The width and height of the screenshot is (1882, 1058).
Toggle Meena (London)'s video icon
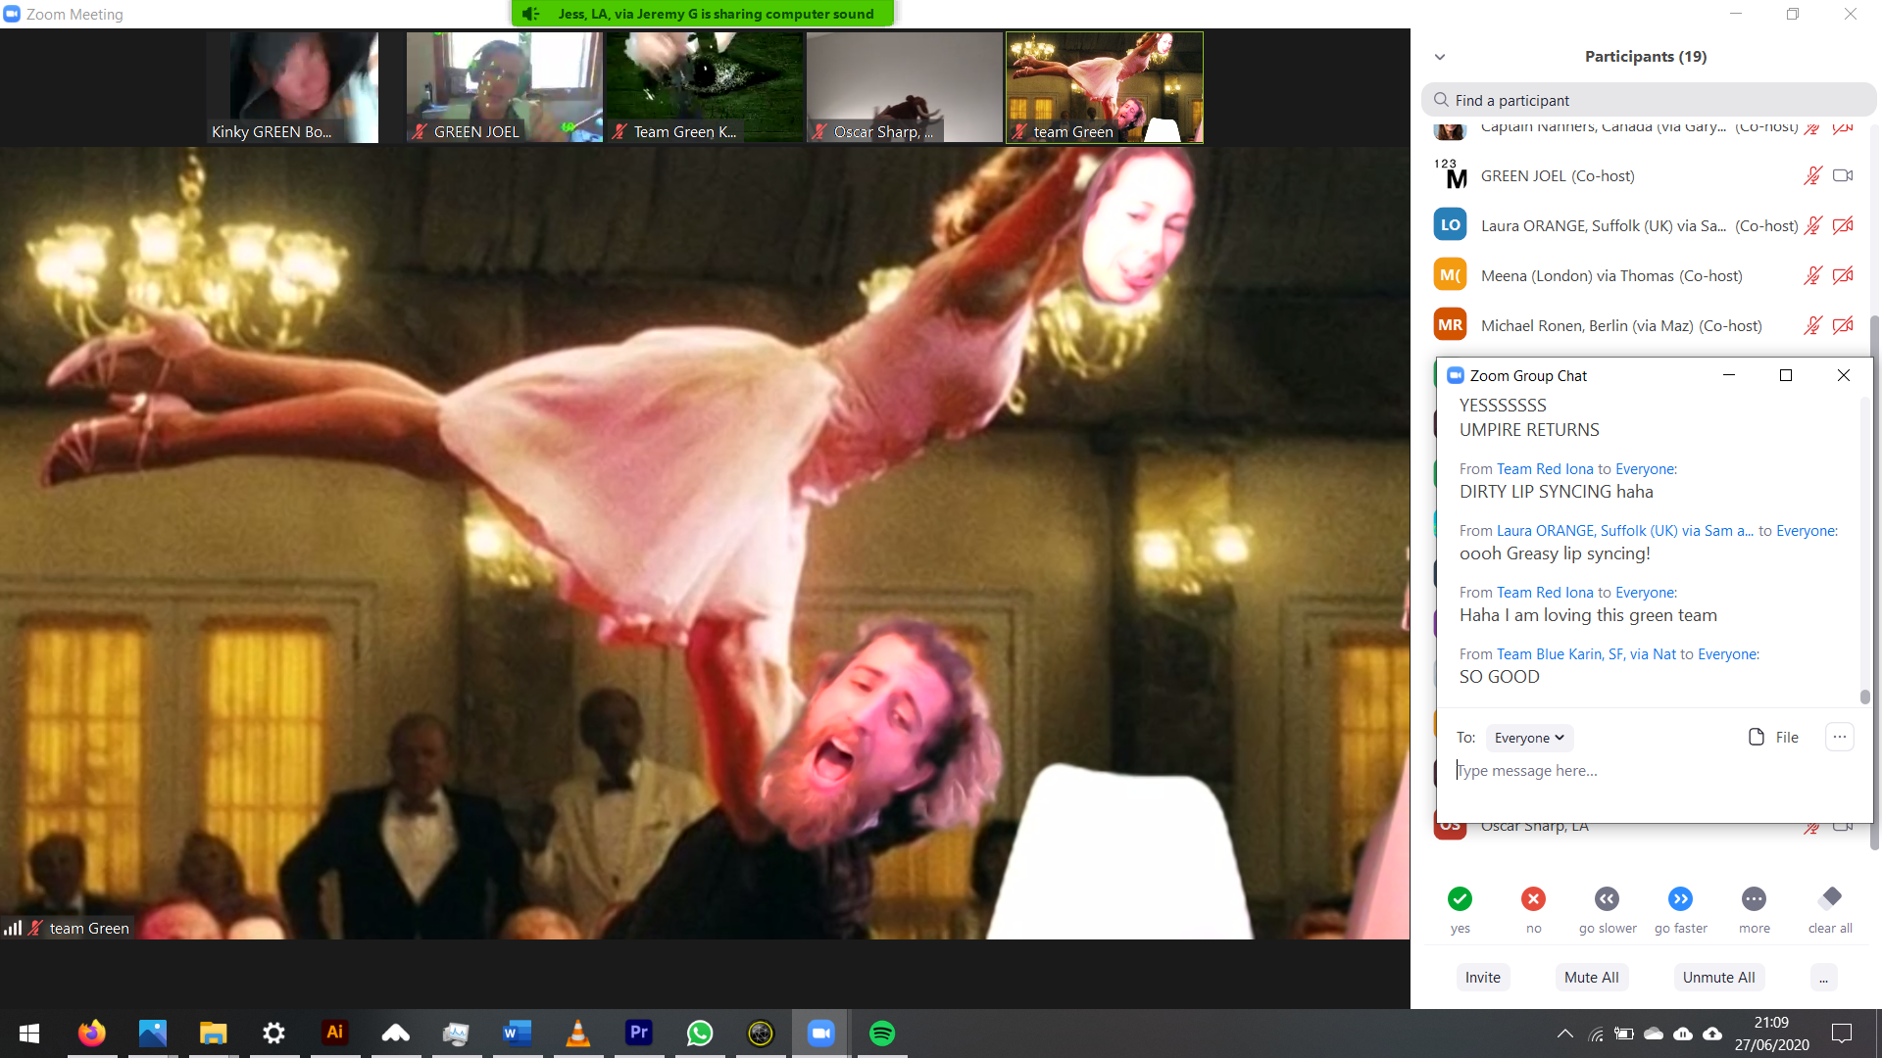coord(1843,275)
